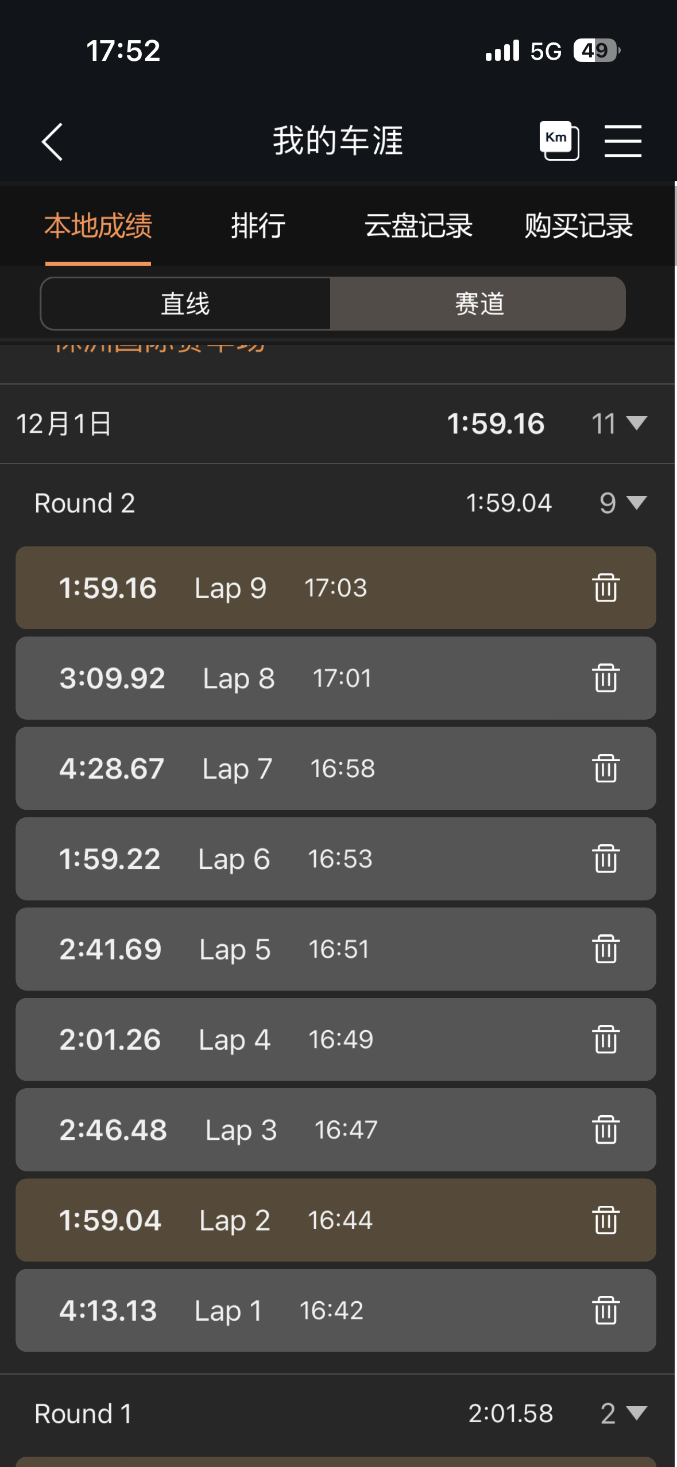Open the 排行 tab
Image resolution: width=677 pixels, height=1467 pixels.
(258, 226)
